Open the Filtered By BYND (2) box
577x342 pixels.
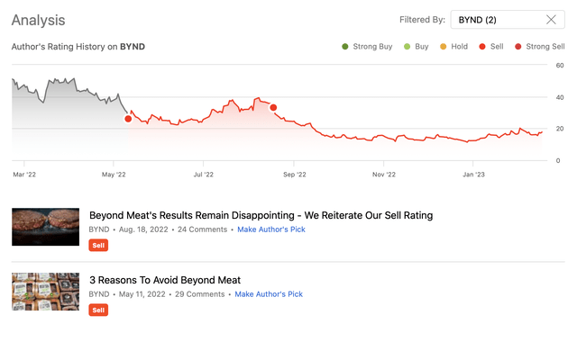coord(508,20)
